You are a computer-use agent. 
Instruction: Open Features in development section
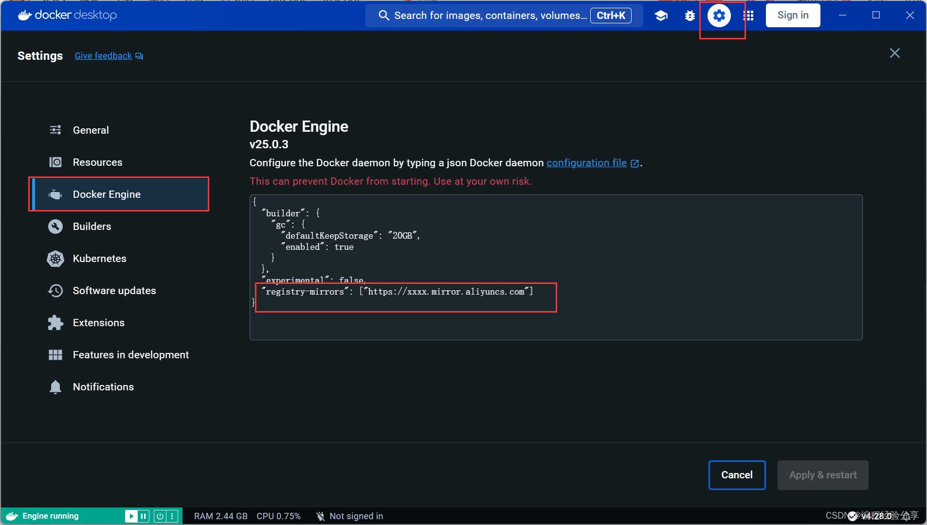tap(119, 354)
